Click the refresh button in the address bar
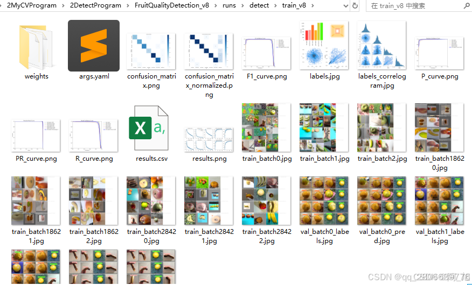Viewport: 472px width, 285px height. coord(355,6)
